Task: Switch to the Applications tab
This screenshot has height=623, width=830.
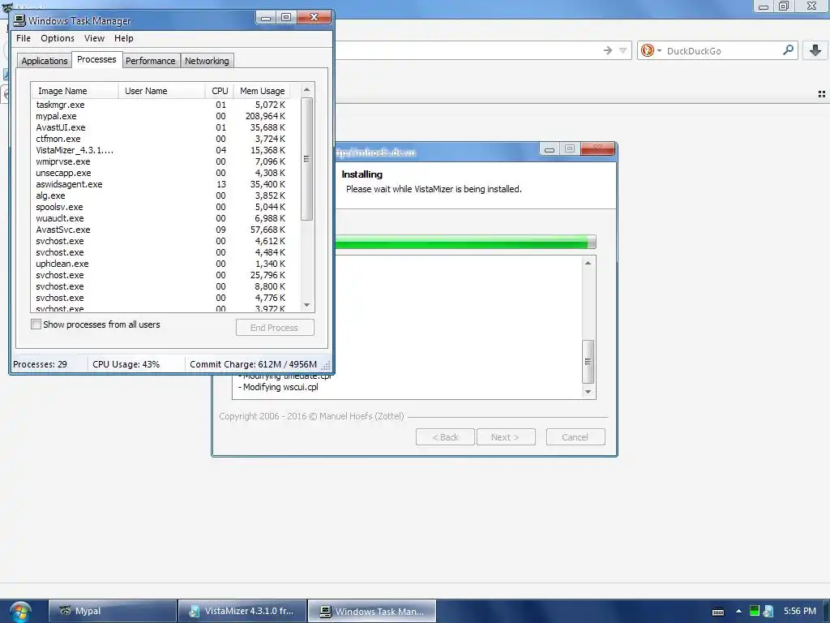Action: coord(45,61)
